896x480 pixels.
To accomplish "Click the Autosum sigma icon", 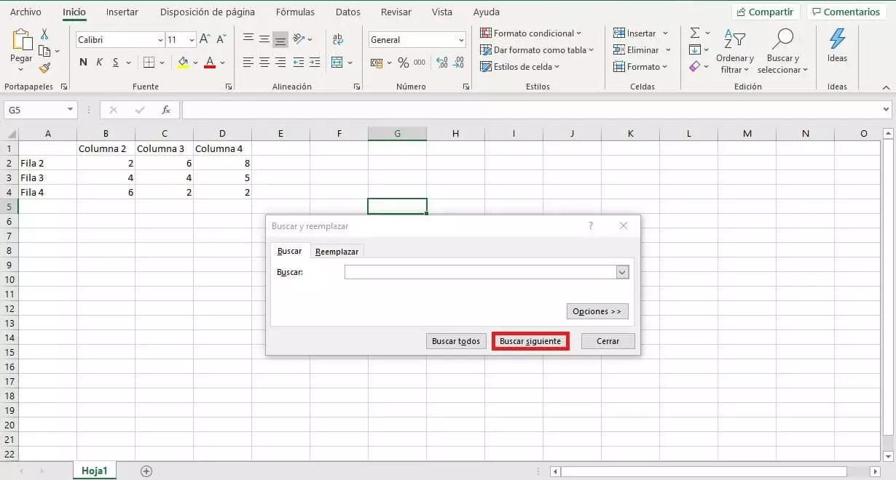I will (x=695, y=33).
